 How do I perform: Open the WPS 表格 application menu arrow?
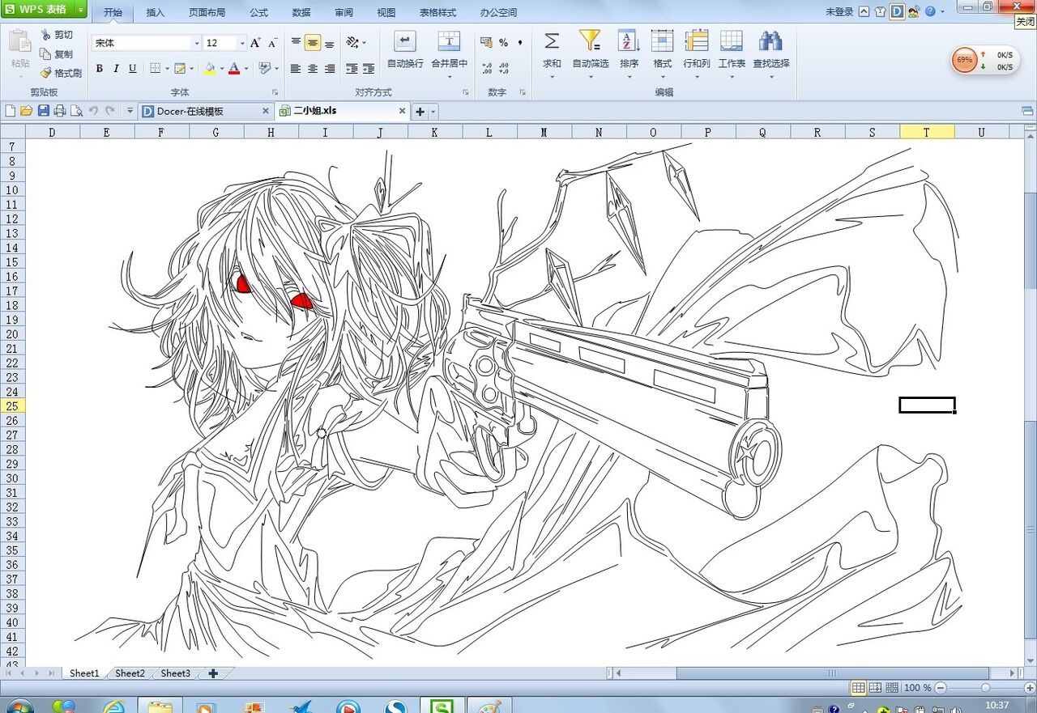pyautogui.click(x=81, y=10)
